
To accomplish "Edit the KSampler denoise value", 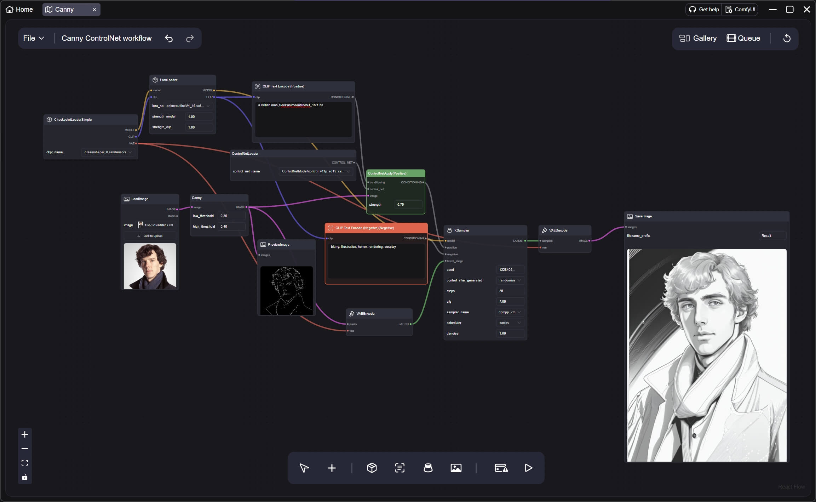I will pos(510,333).
